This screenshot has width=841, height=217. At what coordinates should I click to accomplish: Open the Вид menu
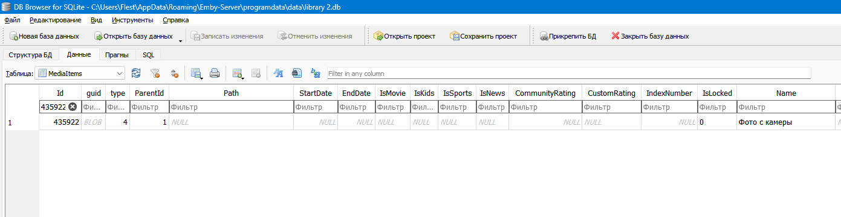[96, 20]
